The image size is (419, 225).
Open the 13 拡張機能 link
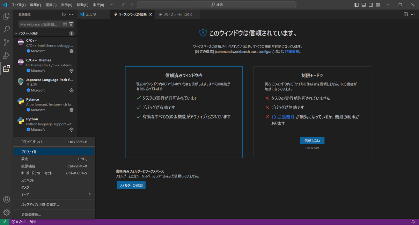click(283, 117)
